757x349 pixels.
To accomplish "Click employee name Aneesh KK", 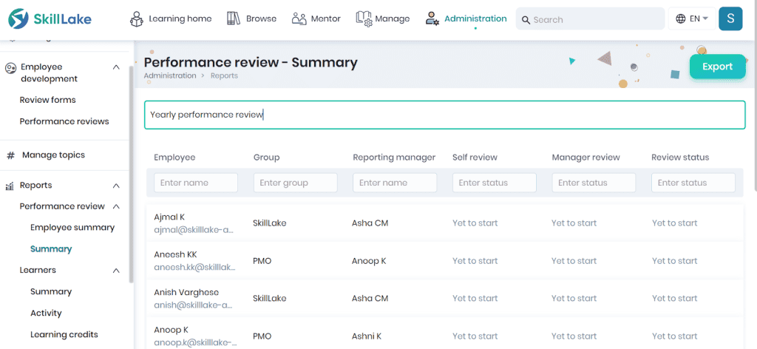I will pyautogui.click(x=175, y=254).
